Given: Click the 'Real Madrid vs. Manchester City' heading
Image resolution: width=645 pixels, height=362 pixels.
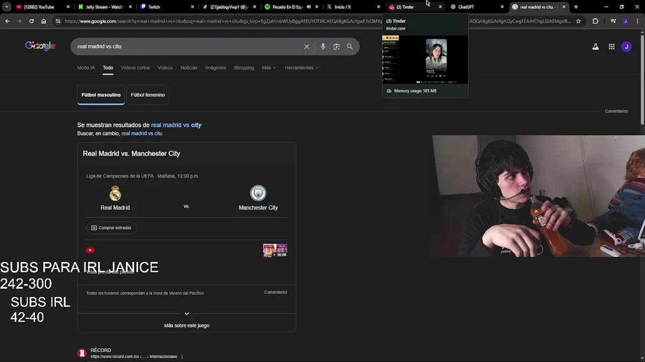Looking at the screenshot, I should click(x=132, y=153).
